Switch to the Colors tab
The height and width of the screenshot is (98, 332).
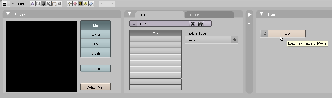point(195,15)
